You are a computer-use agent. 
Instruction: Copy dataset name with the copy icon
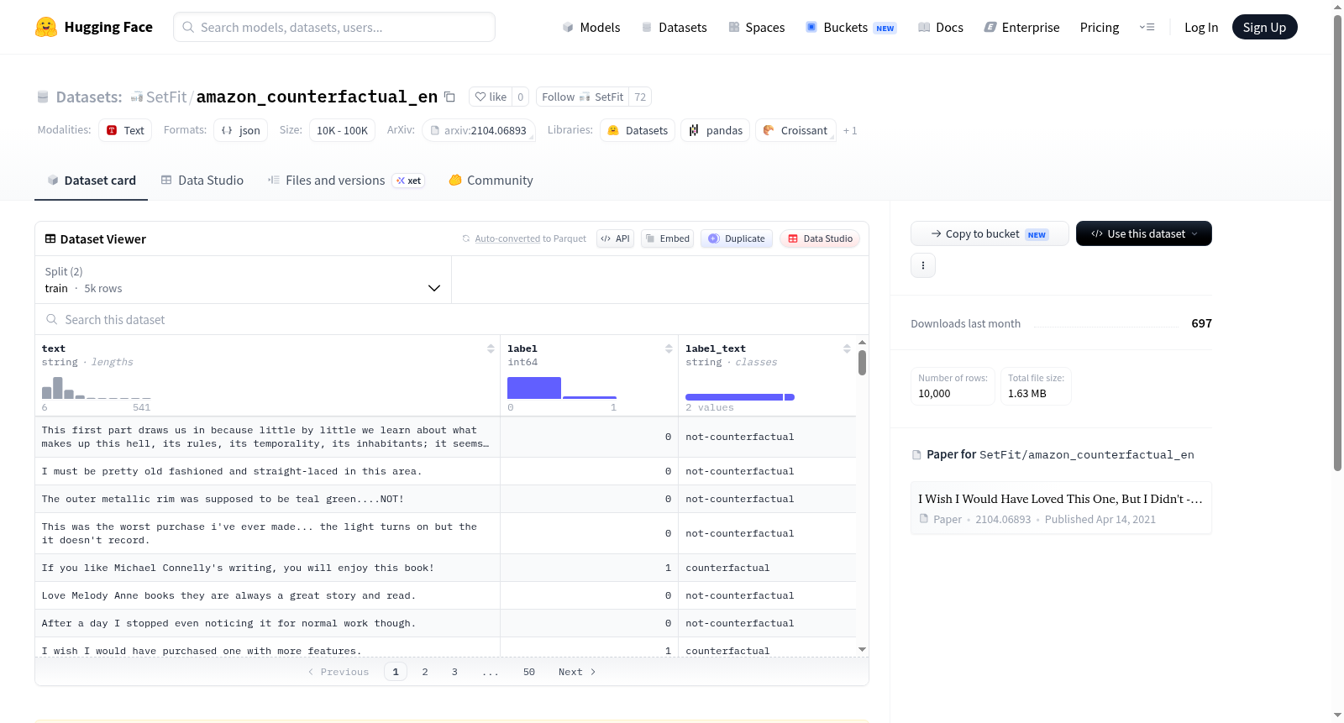pos(449,97)
